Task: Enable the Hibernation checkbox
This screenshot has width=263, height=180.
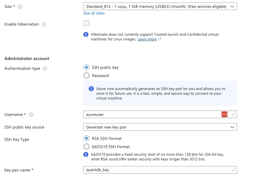Action: click(87, 23)
